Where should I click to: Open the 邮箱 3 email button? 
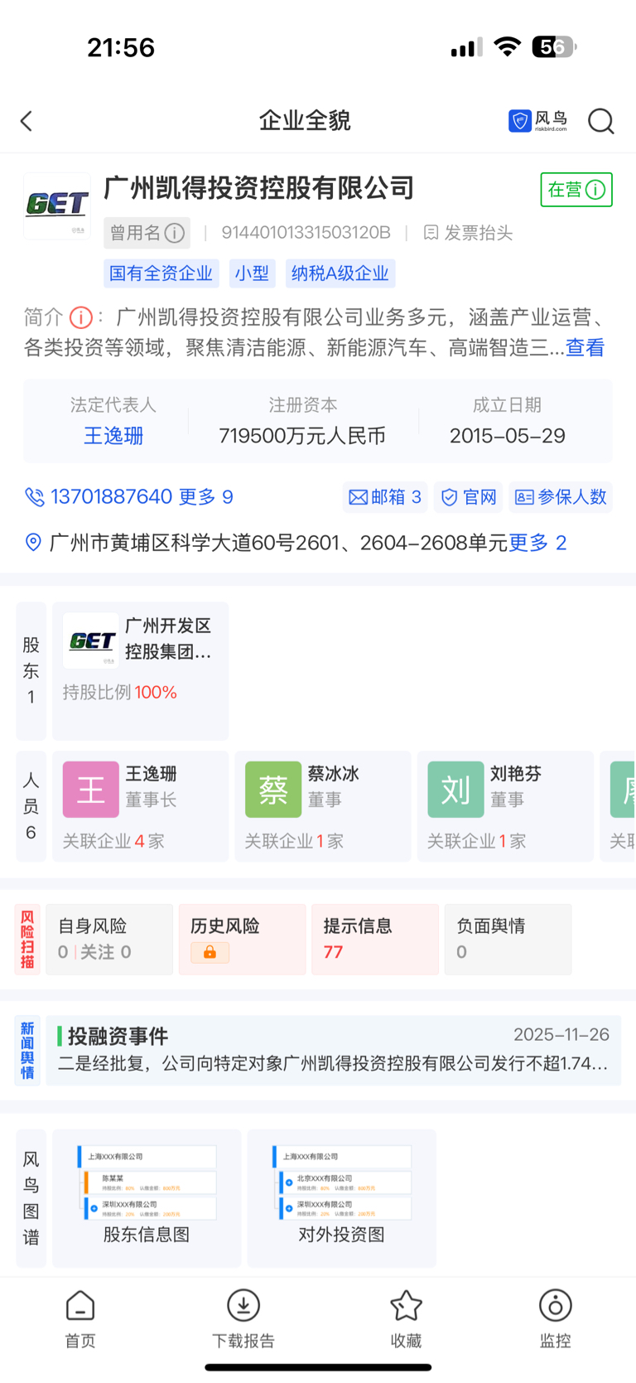pyautogui.click(x=385, y=497)
